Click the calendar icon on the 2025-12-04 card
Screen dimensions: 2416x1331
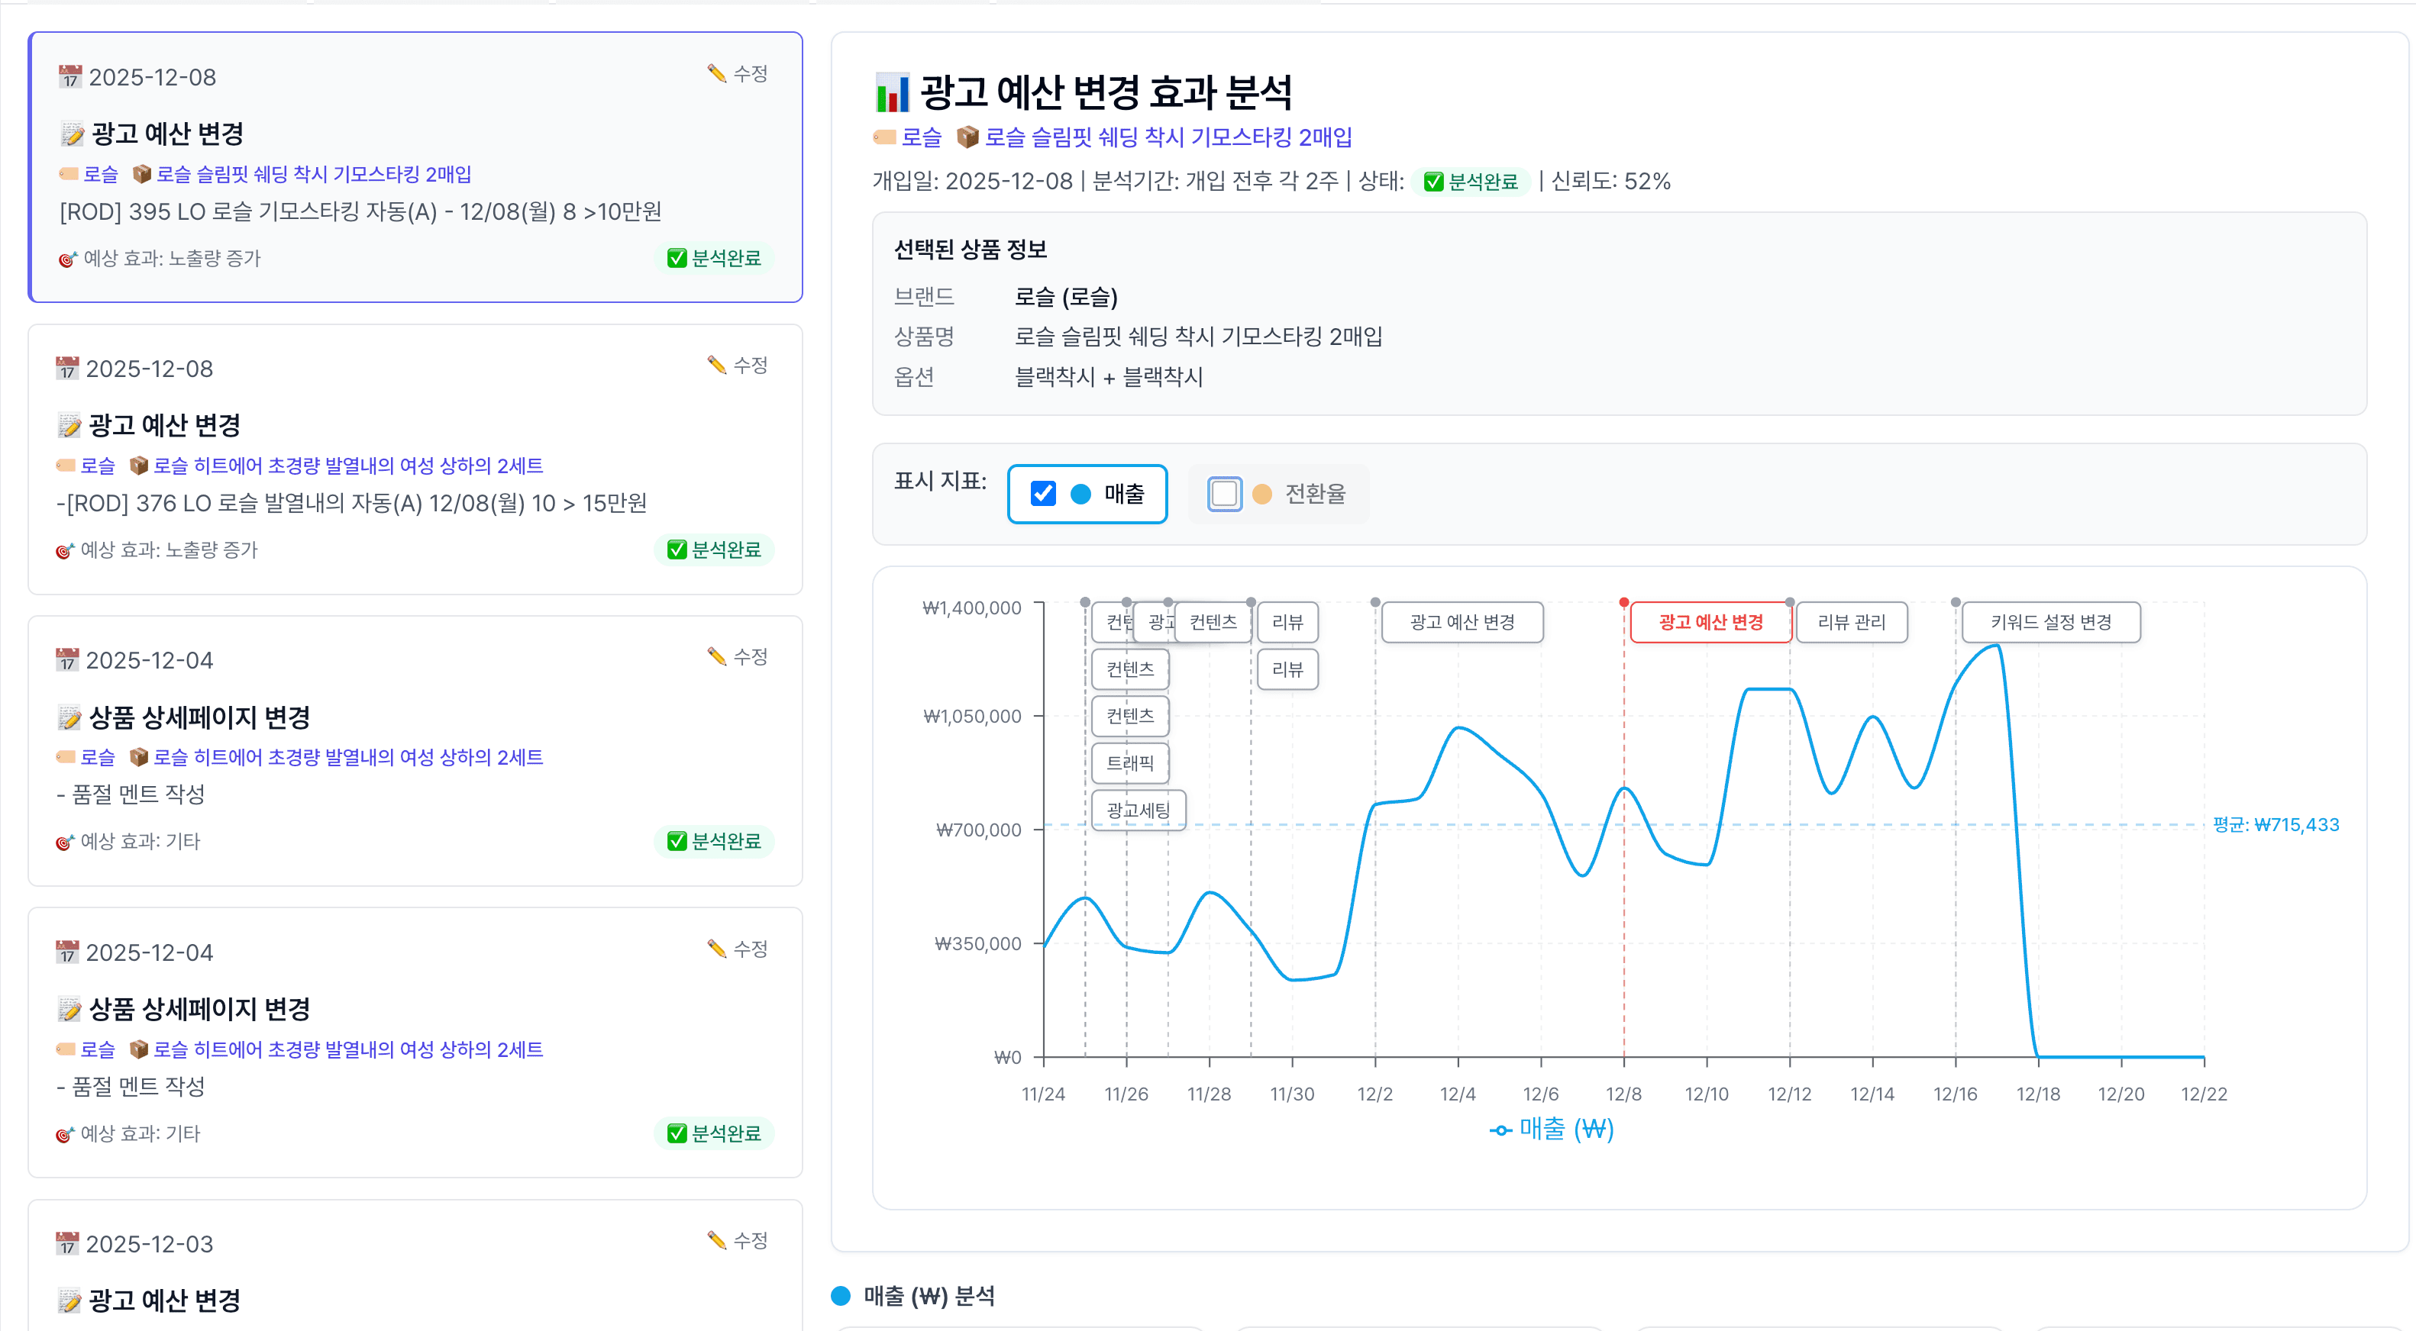point(67,660)
